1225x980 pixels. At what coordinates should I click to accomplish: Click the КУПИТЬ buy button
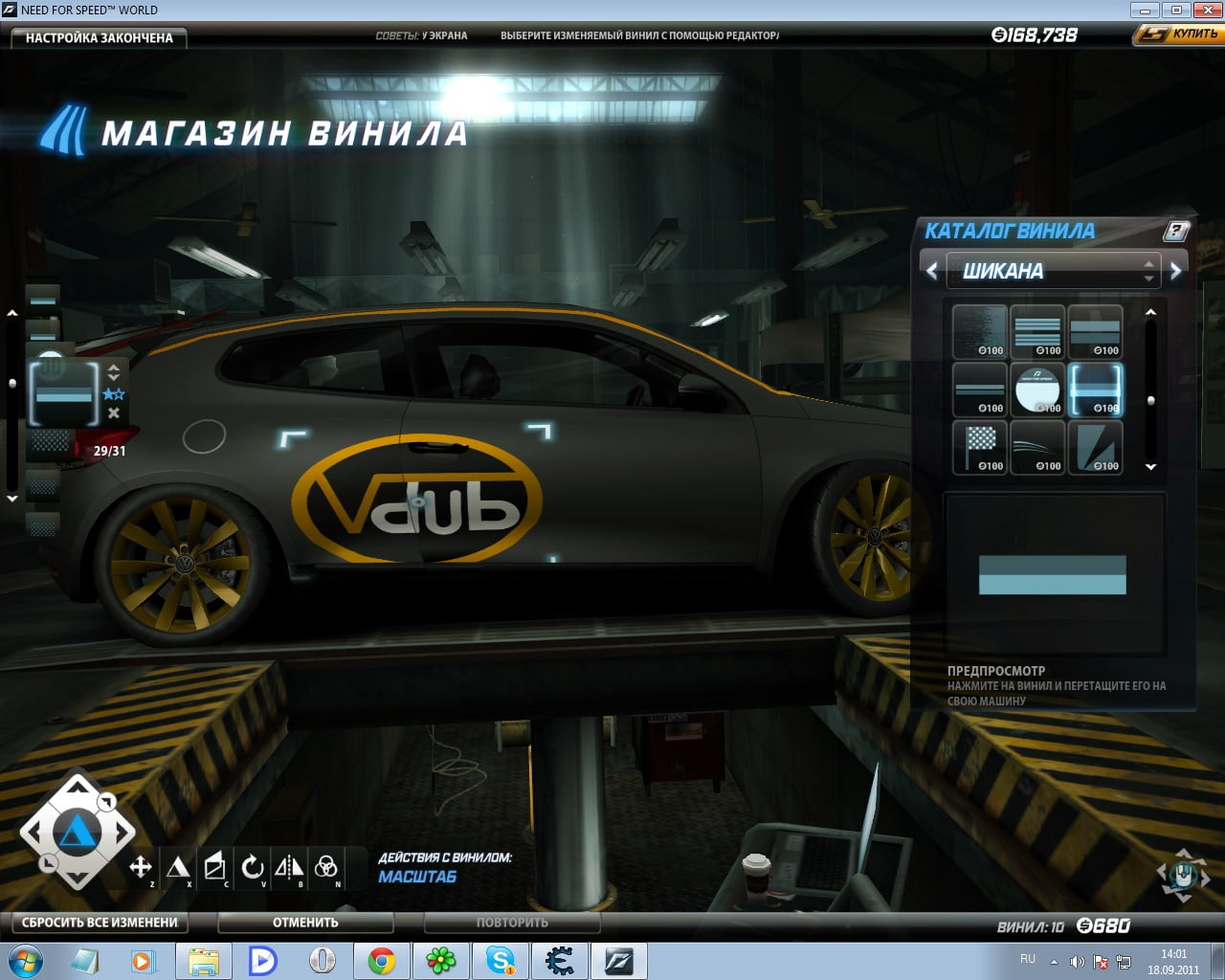[x=1177, y=34]
